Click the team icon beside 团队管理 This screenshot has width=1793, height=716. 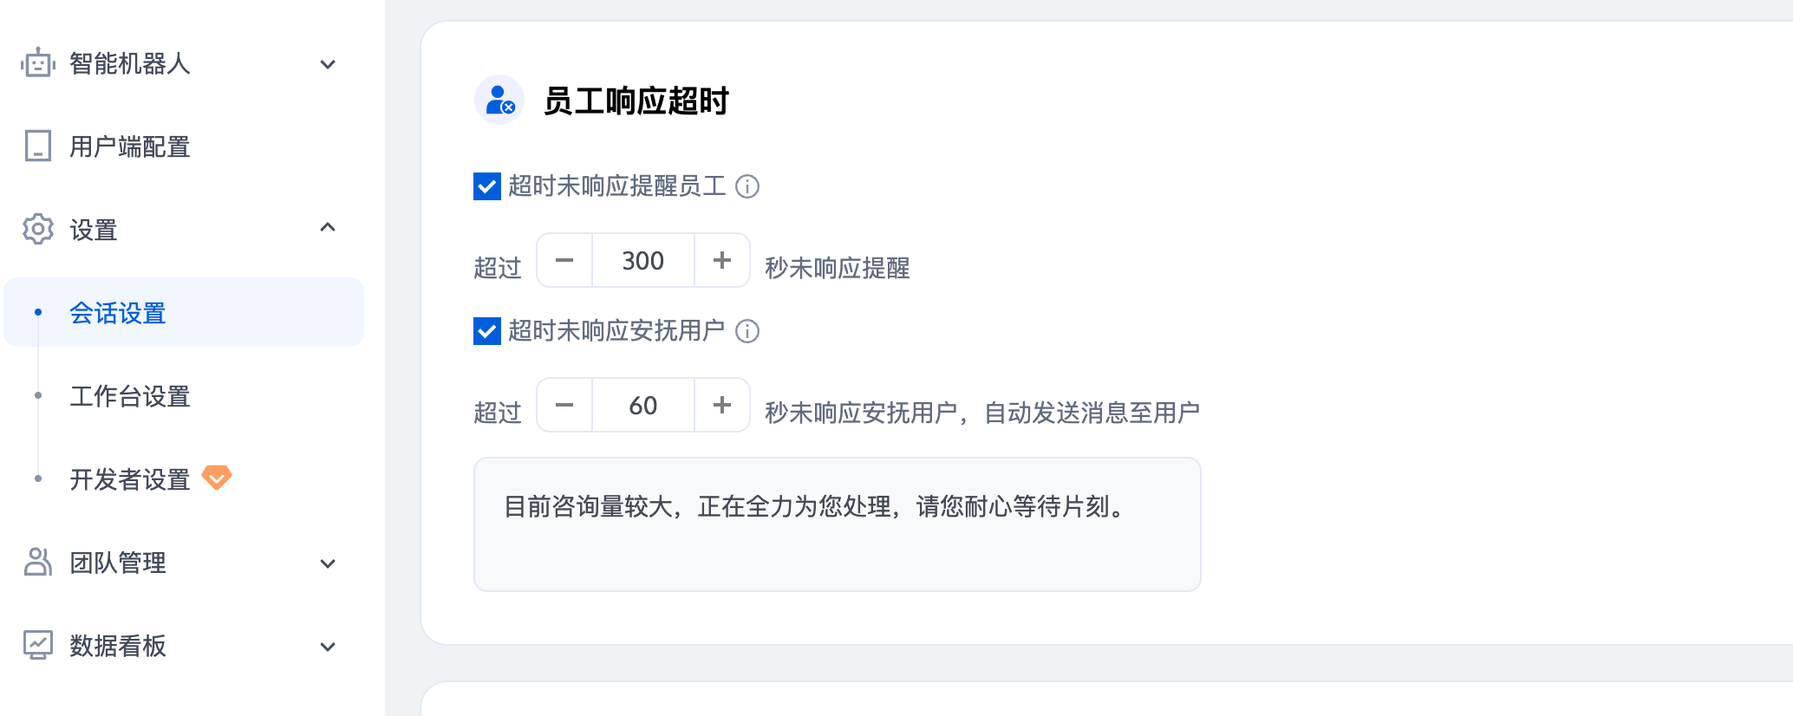(38, 562)
